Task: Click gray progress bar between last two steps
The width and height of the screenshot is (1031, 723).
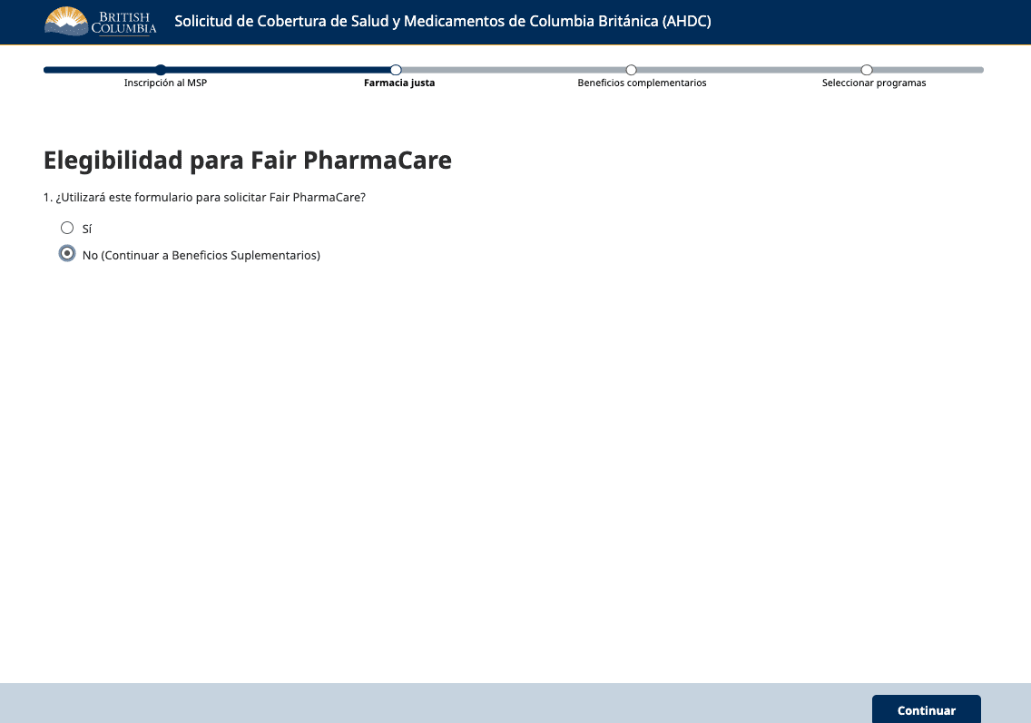Action: tap(749, 70)
